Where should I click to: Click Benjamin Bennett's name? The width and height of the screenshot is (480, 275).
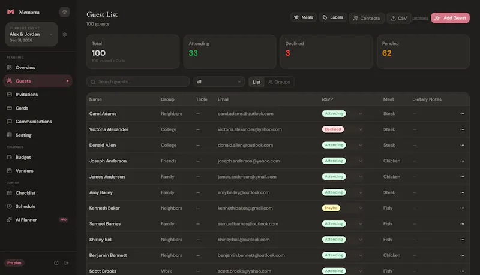108,255
